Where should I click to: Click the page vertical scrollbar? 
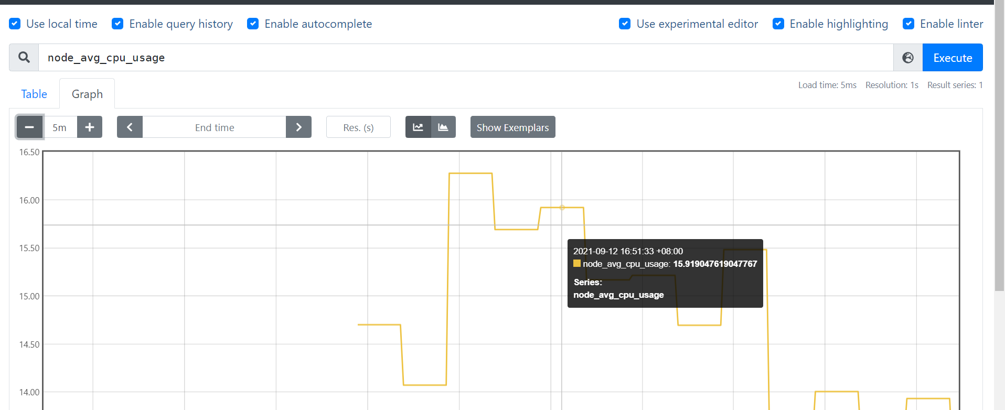click(999, 147)
